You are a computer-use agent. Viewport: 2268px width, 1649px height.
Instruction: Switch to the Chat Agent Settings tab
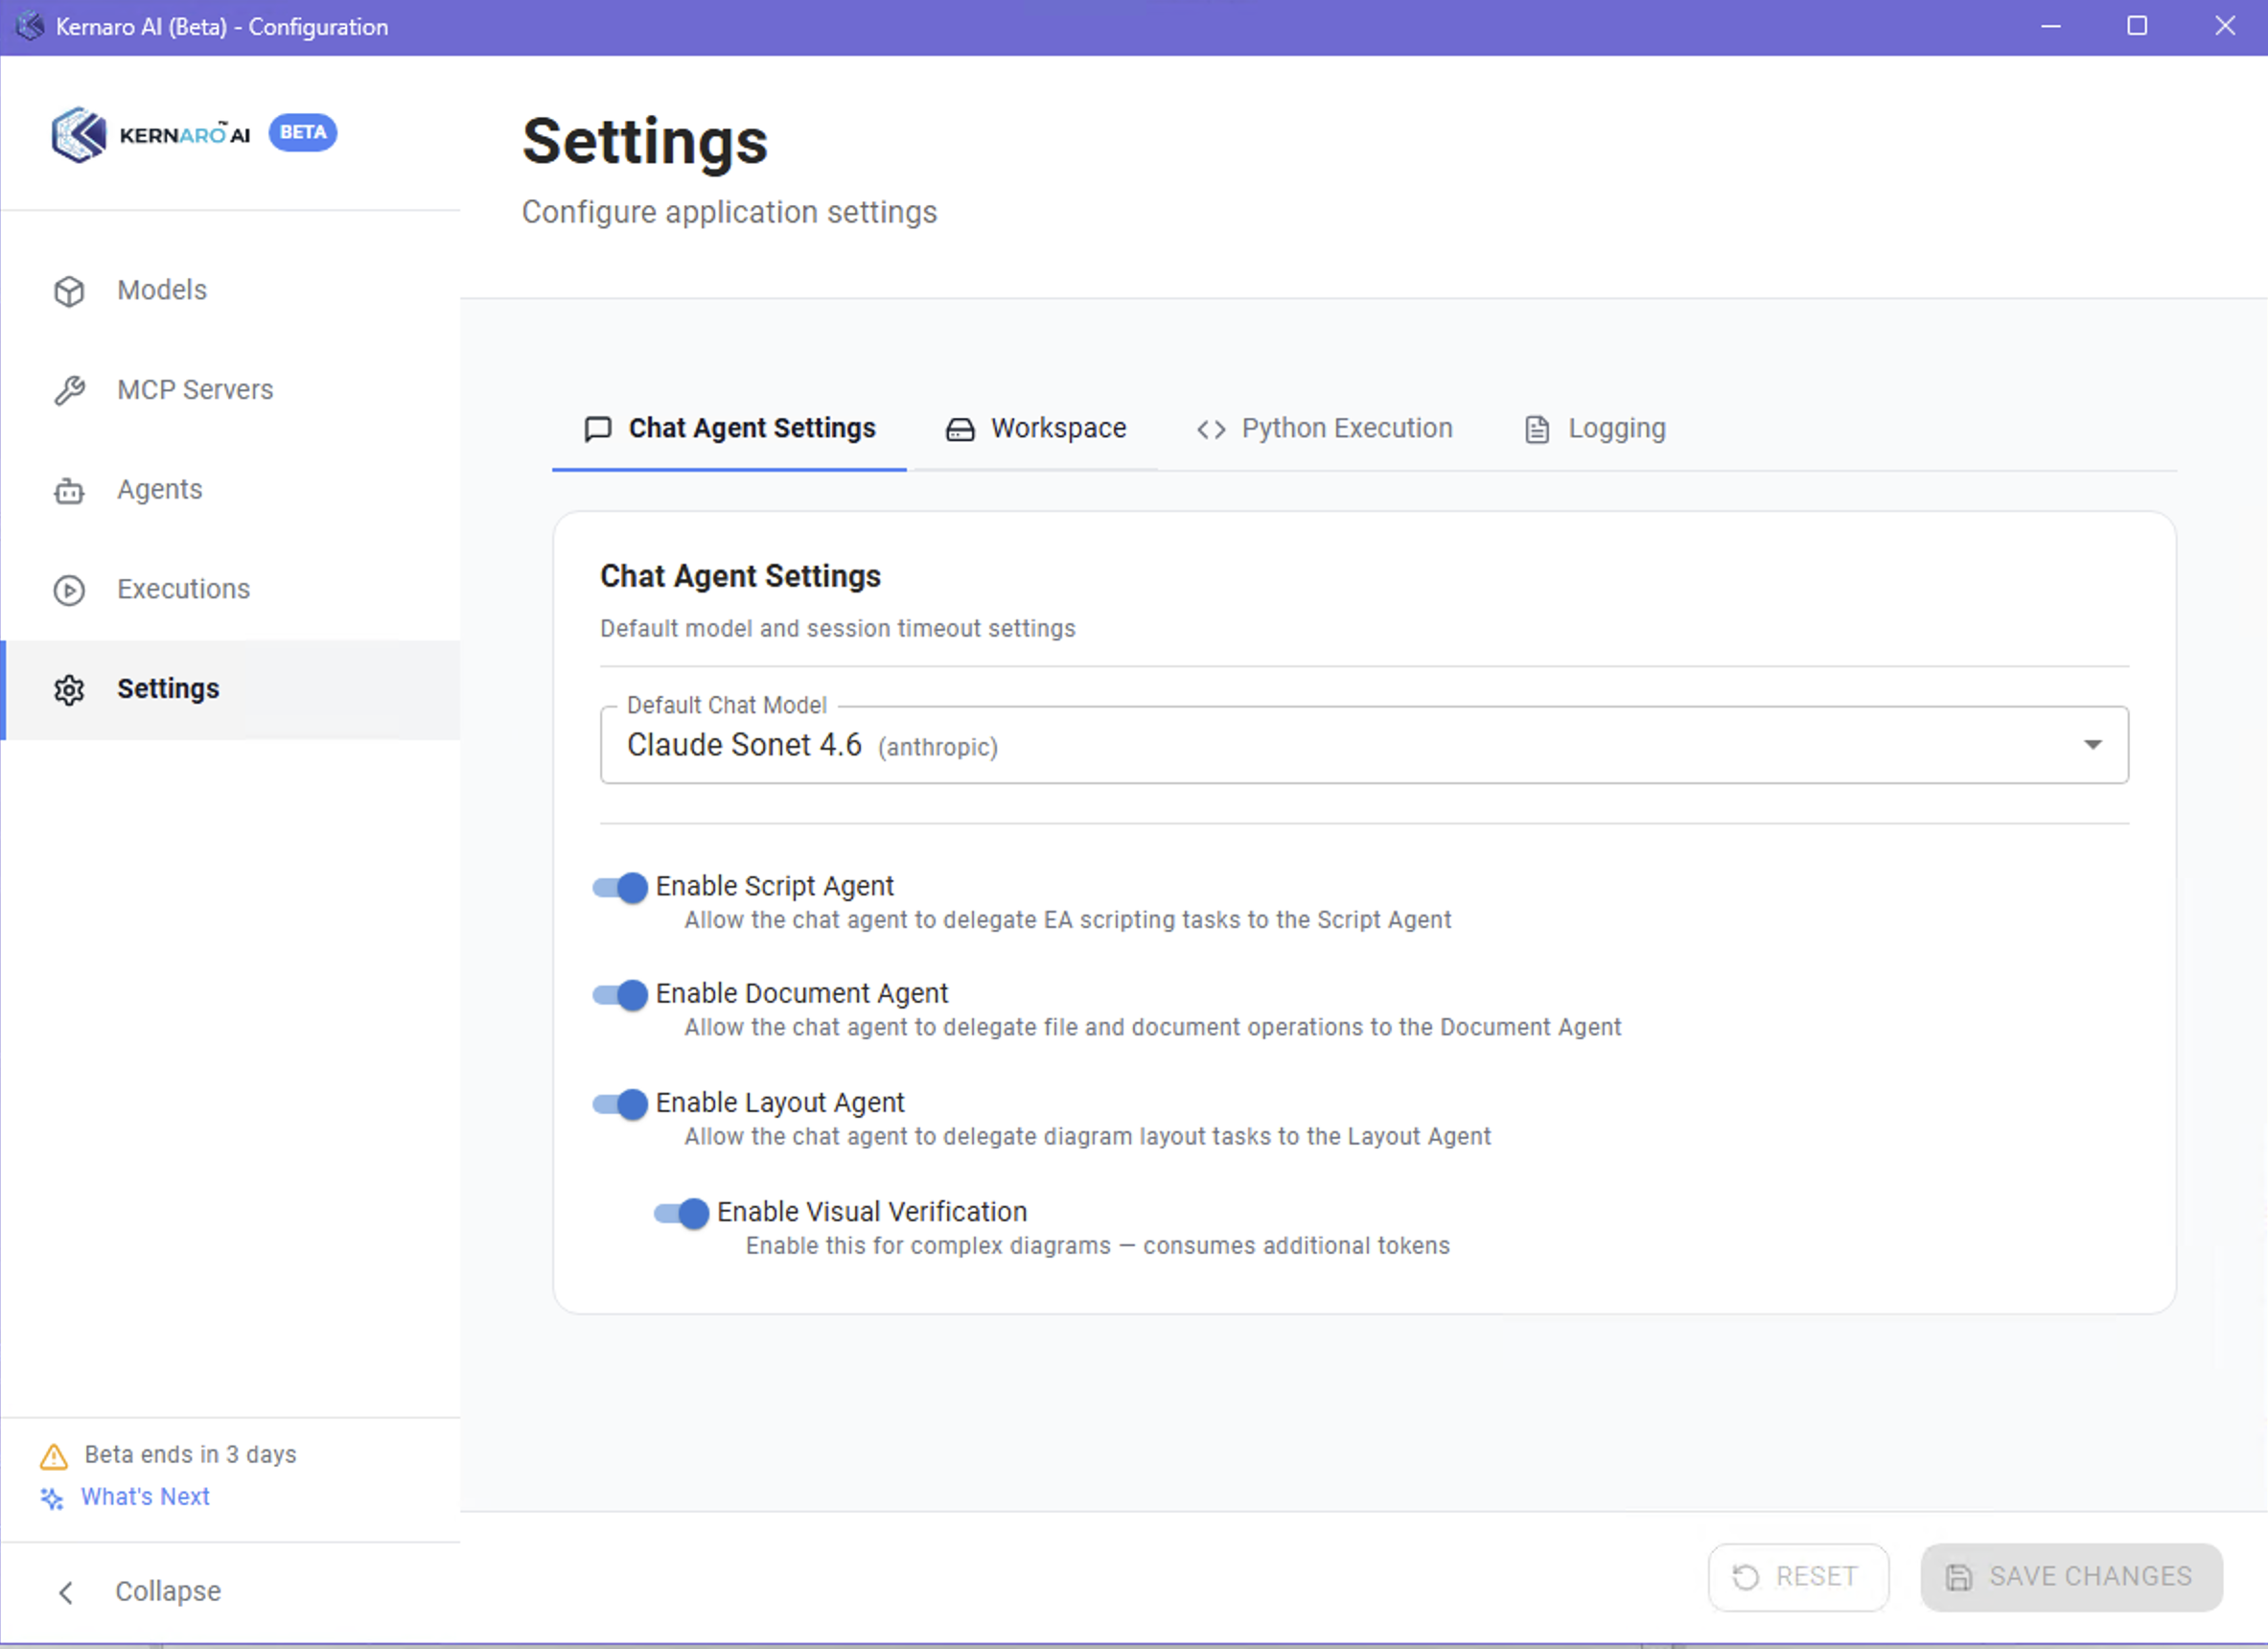(729, 429)
